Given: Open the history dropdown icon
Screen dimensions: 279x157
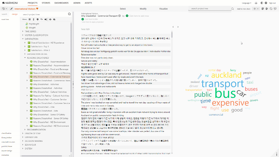Looking at the screenshot, I should [4, 9].
